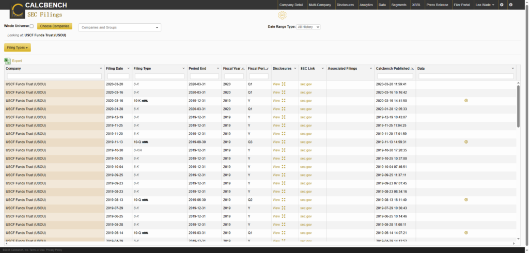Click the Excel export icon
529x253 pixels.
[8, 61]
